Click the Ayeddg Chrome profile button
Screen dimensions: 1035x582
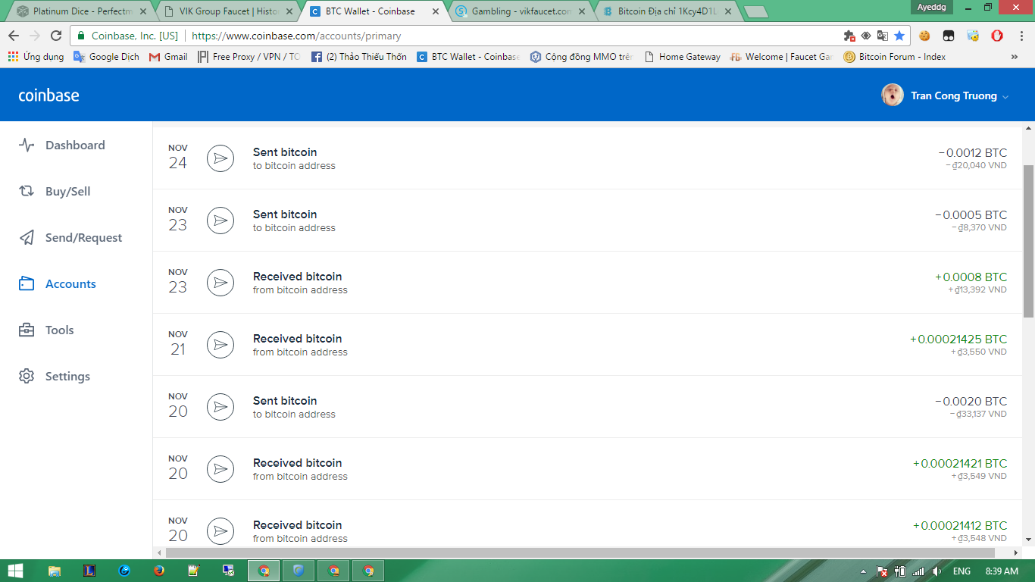click(930, 7)
